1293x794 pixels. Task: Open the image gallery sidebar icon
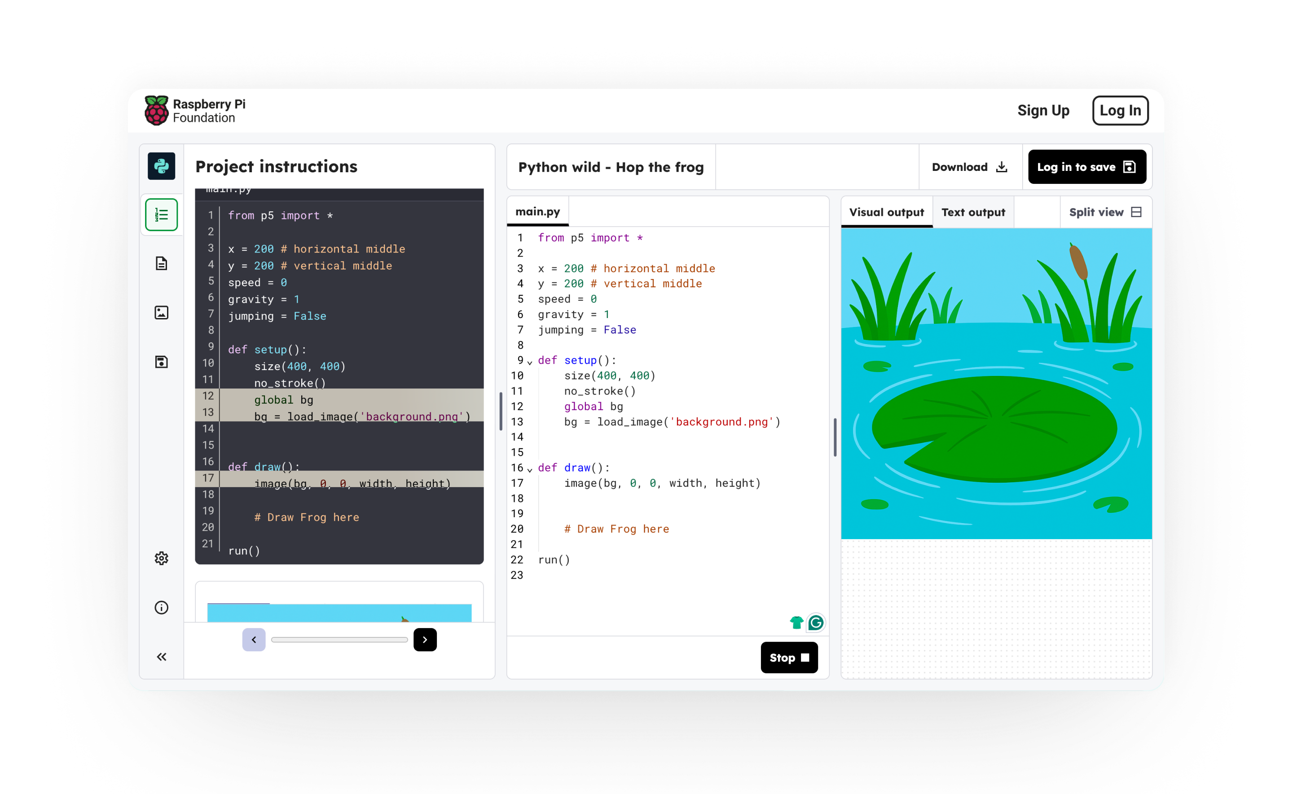[161, 313]
